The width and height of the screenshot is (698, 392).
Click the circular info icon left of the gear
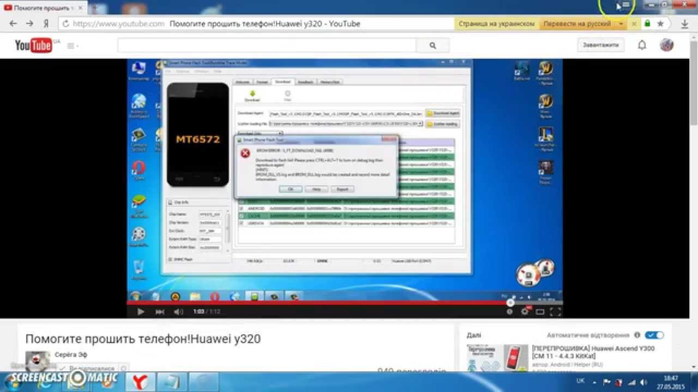click(510, 312)
